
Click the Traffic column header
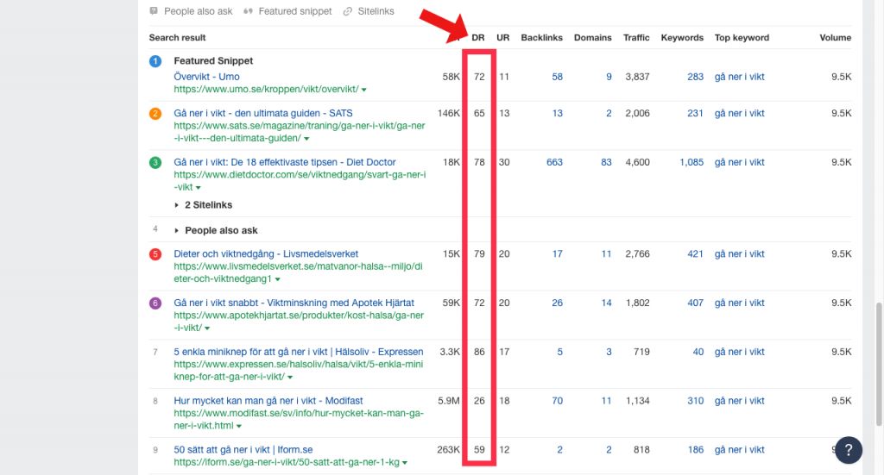[636, 38]
